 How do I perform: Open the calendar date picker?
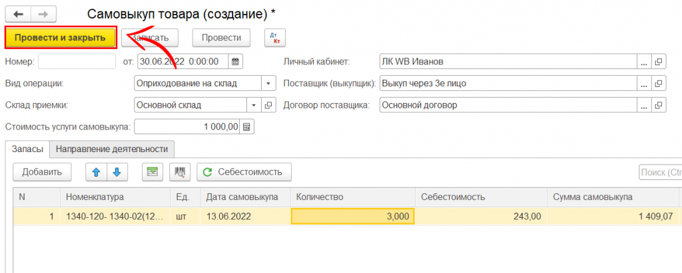pyautogui.click(x=234, y=62)
